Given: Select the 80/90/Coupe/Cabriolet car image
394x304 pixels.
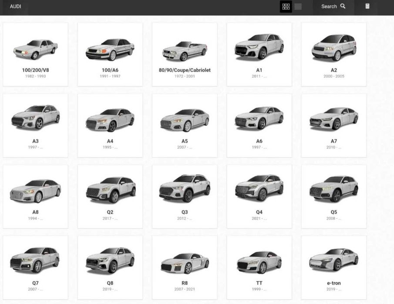Looking at the screenshot, I should click(185, 51).
